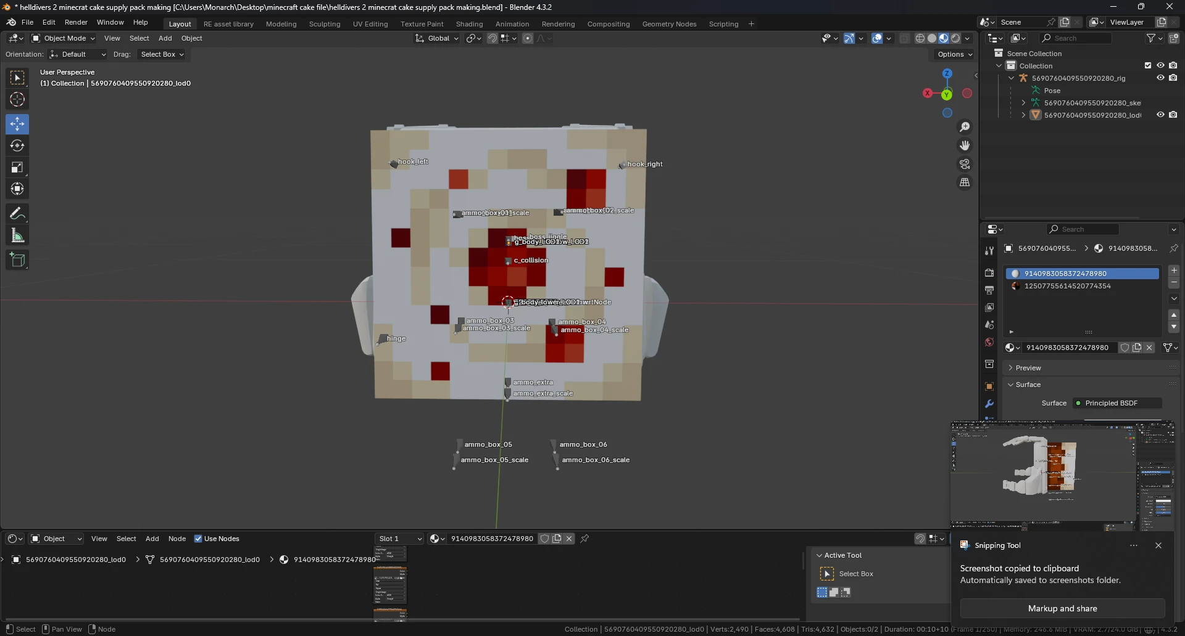Hide the Collection with its eye icon
Image resolution: width=1185 pixels, height=636 pixels.
[x=1160, y=65]
